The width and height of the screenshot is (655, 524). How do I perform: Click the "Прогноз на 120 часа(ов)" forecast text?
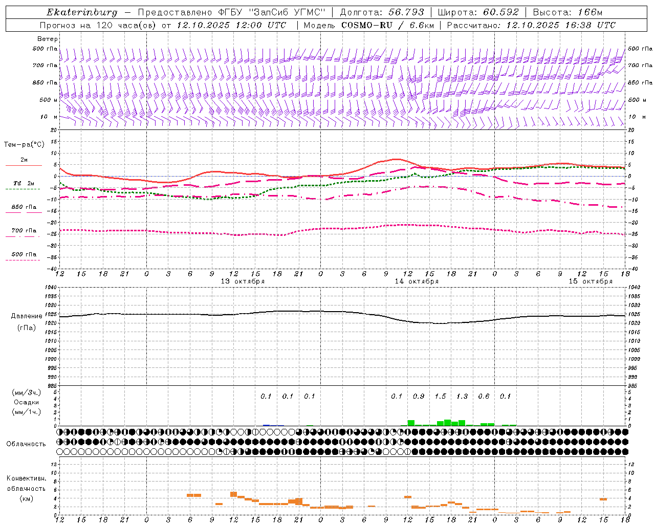pyautogui.click(x=98, y=25)
